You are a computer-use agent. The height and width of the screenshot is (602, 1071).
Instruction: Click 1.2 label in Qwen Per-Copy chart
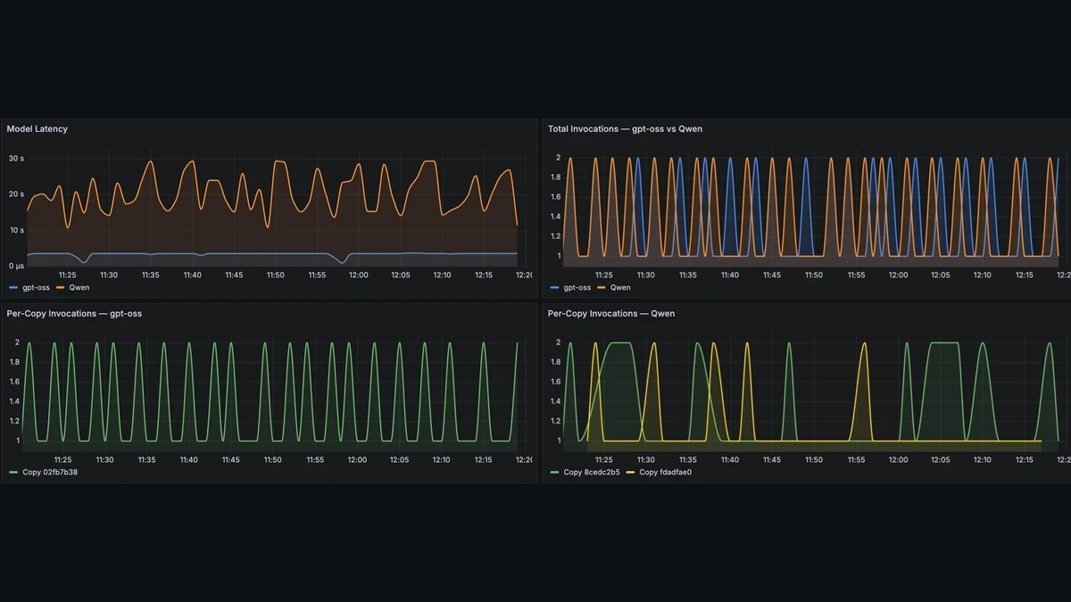click(554, 421)
